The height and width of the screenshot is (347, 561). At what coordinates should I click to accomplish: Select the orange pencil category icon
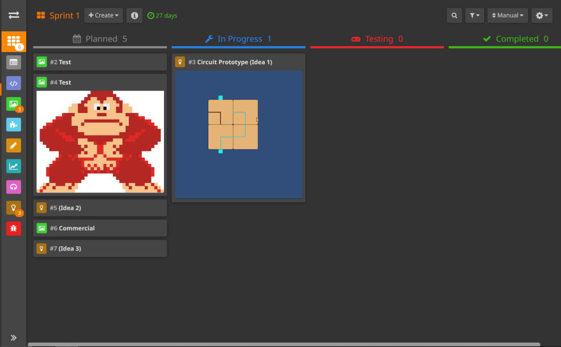point(14,145)
